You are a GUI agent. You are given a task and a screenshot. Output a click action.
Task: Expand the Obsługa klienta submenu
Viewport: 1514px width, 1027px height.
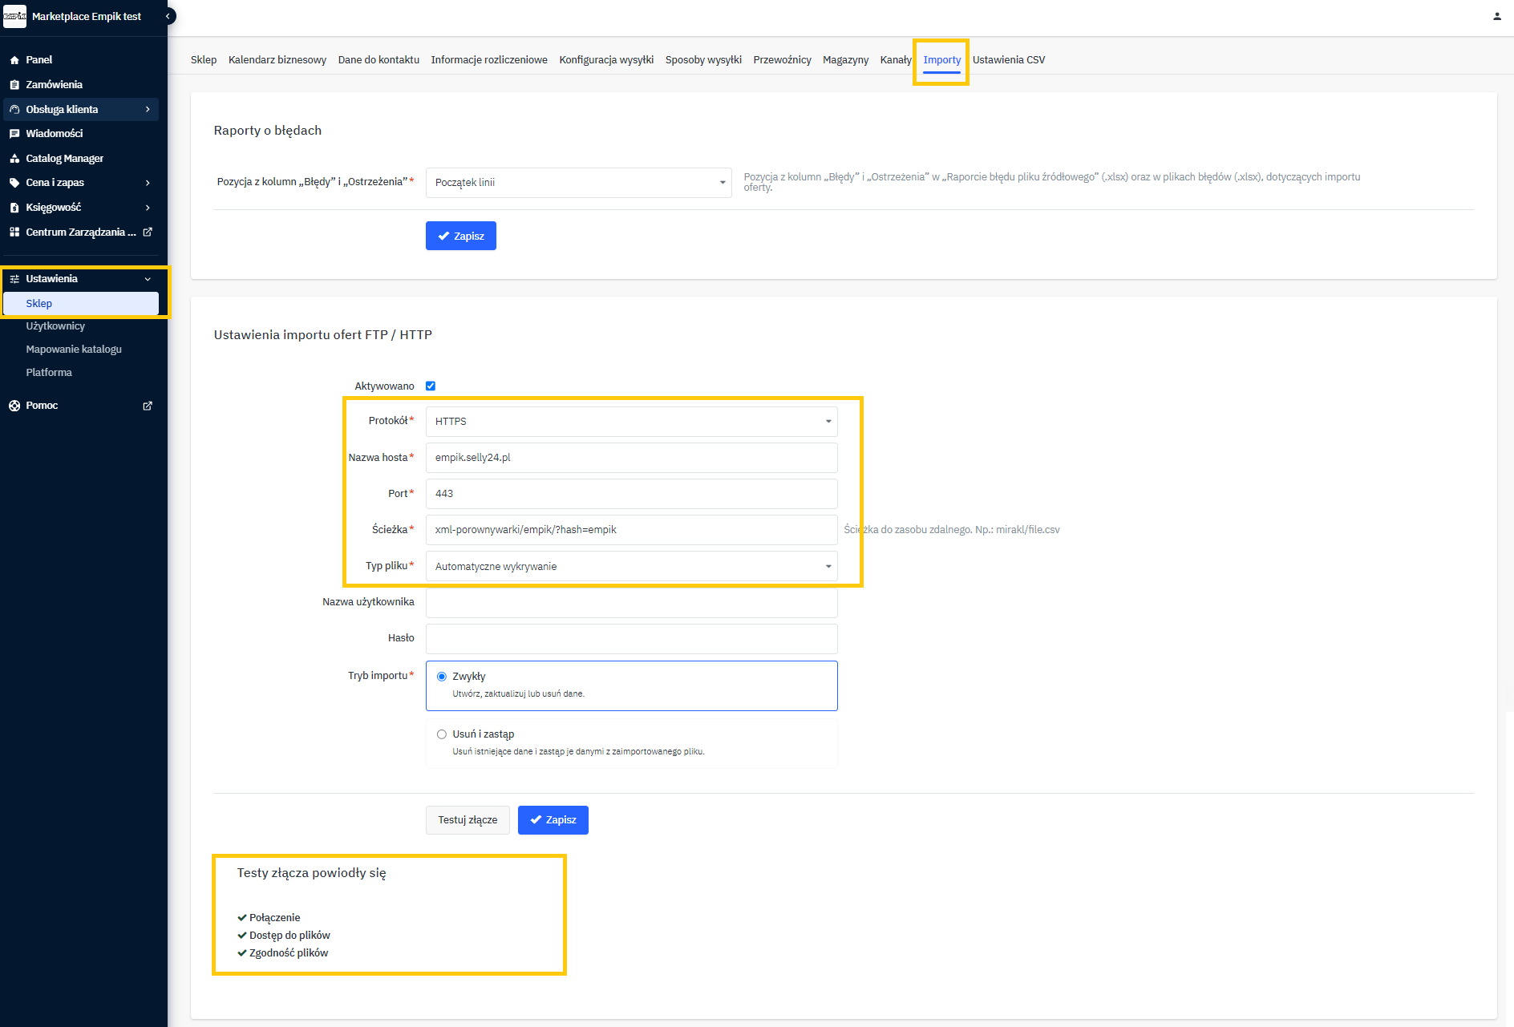(148, 110)
